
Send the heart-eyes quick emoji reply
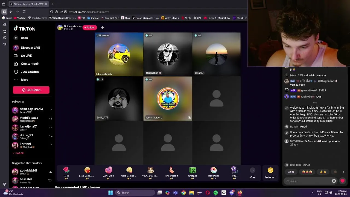[307, 172]
